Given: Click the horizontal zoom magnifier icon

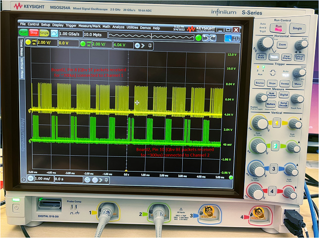Looking at the screenshot, I should pyautogui.click(x=87, y=180).
